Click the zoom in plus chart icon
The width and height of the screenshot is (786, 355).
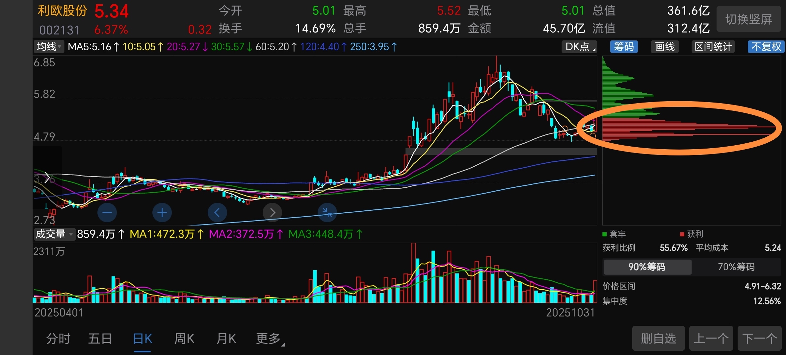tap(162, 213)
